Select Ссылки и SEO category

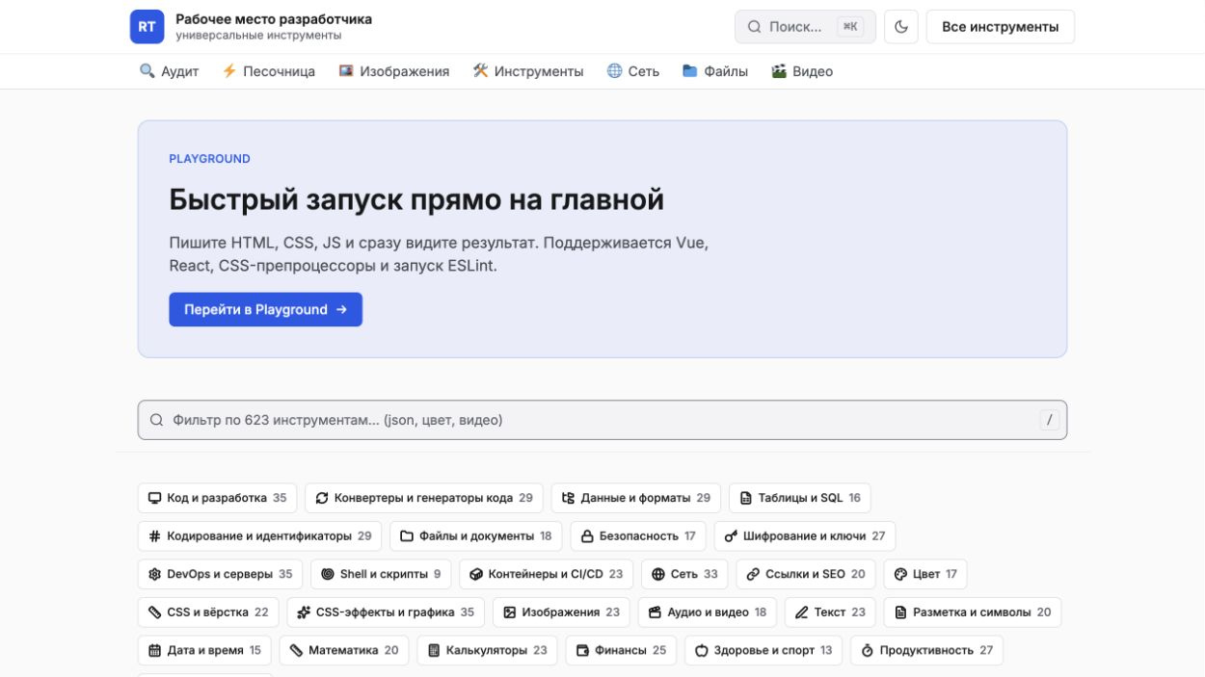click(806, 574)
